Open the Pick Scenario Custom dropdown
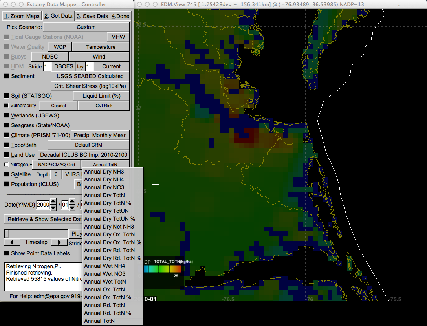Viewport: 427px width, 326px height. tap(86, 27)
